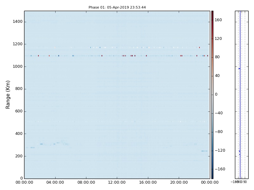Click the colorbar label 0
The image size is (254, 190).
pyautogui.click(x=216, y=94)
